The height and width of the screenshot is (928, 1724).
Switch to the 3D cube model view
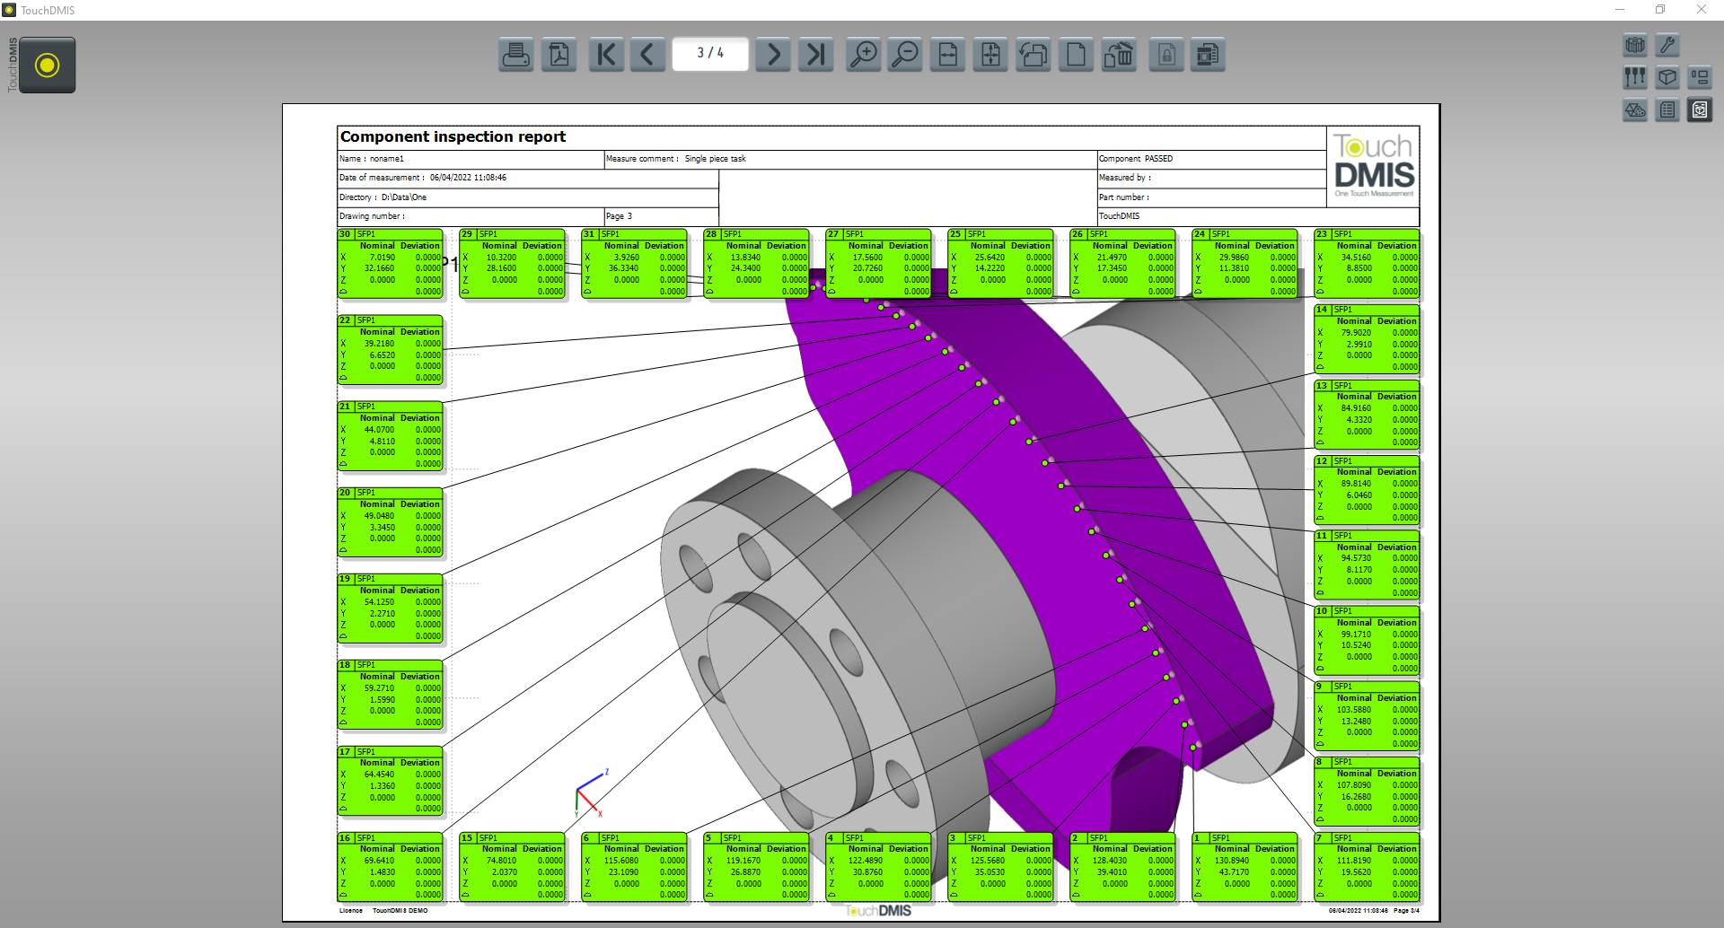1667,77
